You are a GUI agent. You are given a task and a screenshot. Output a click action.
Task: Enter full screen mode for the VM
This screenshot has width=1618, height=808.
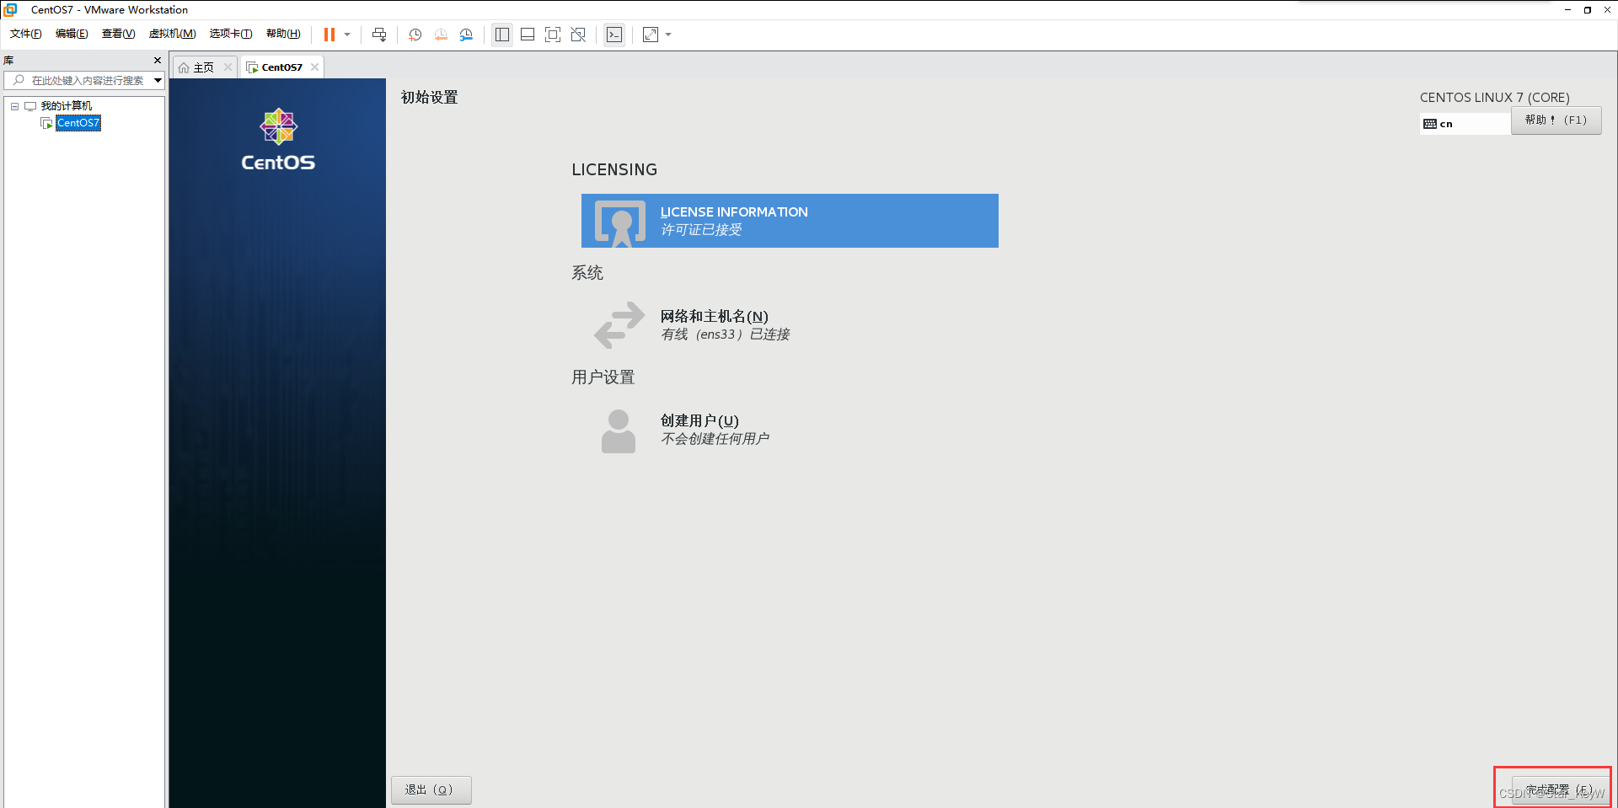552,35
